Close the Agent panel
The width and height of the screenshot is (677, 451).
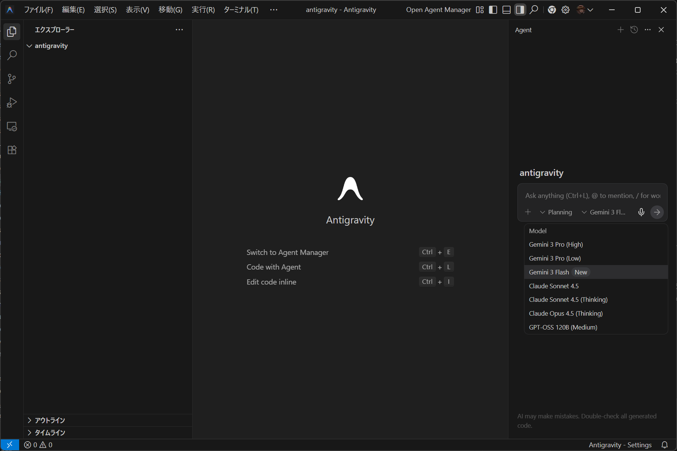tap(661, 30)
